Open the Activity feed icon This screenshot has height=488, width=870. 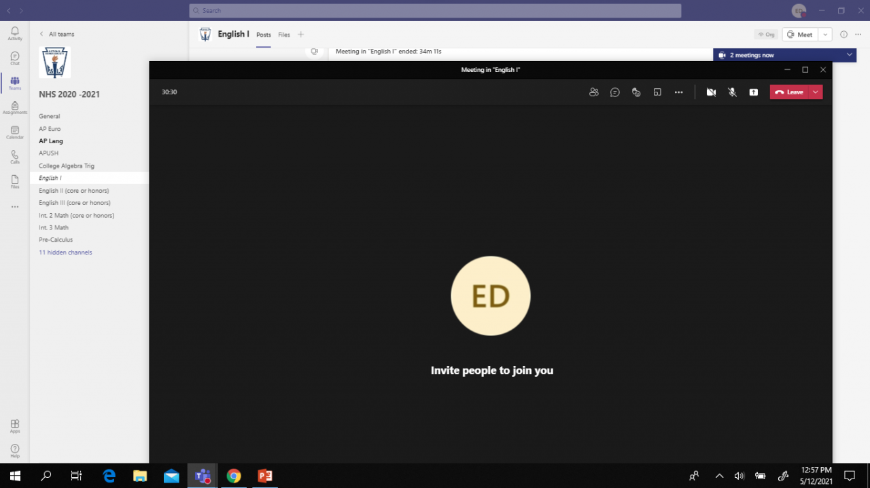(15, 33)
